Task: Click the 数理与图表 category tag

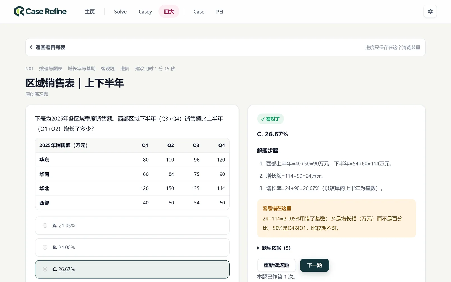Action: (x=51, y=69)
